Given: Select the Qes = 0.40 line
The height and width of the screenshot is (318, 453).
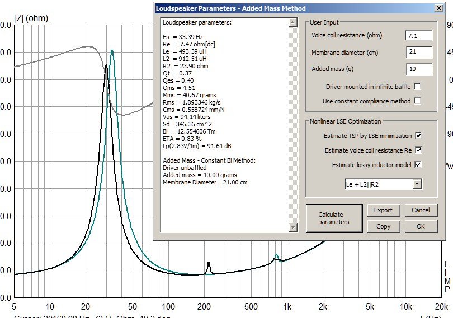Looking at the screenshot, I should [x=178, y=80].
